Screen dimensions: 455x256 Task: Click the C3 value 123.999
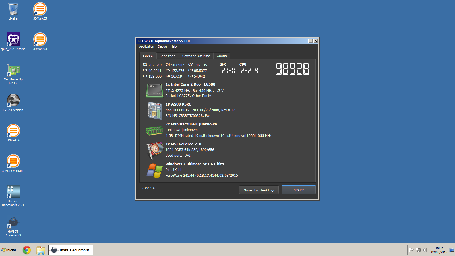point(155,76)
